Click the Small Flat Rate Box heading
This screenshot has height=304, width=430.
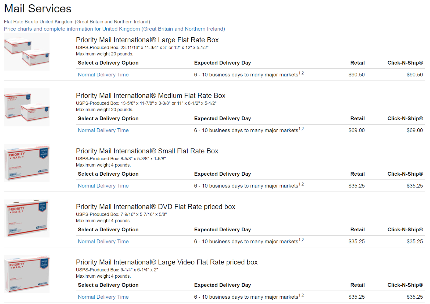click(x=147, y=151)
